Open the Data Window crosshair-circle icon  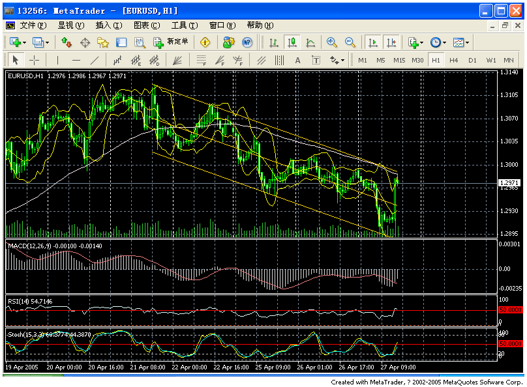pyautogui.click(x=85, y=42)
